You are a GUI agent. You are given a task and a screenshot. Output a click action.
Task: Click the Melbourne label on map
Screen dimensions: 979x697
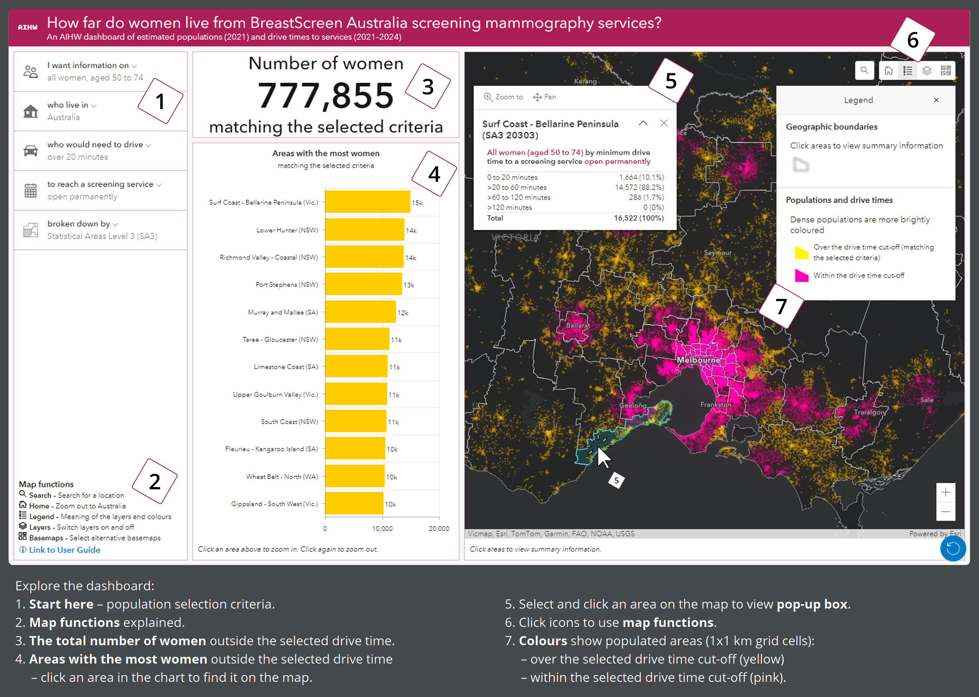698,360
